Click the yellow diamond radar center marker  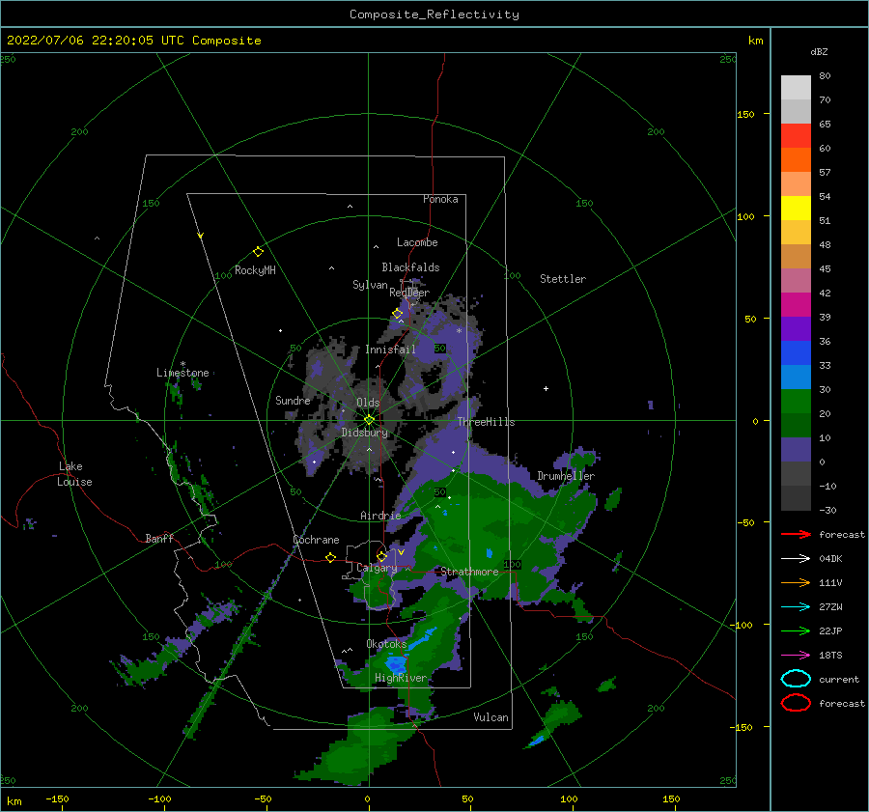[369, 420]
